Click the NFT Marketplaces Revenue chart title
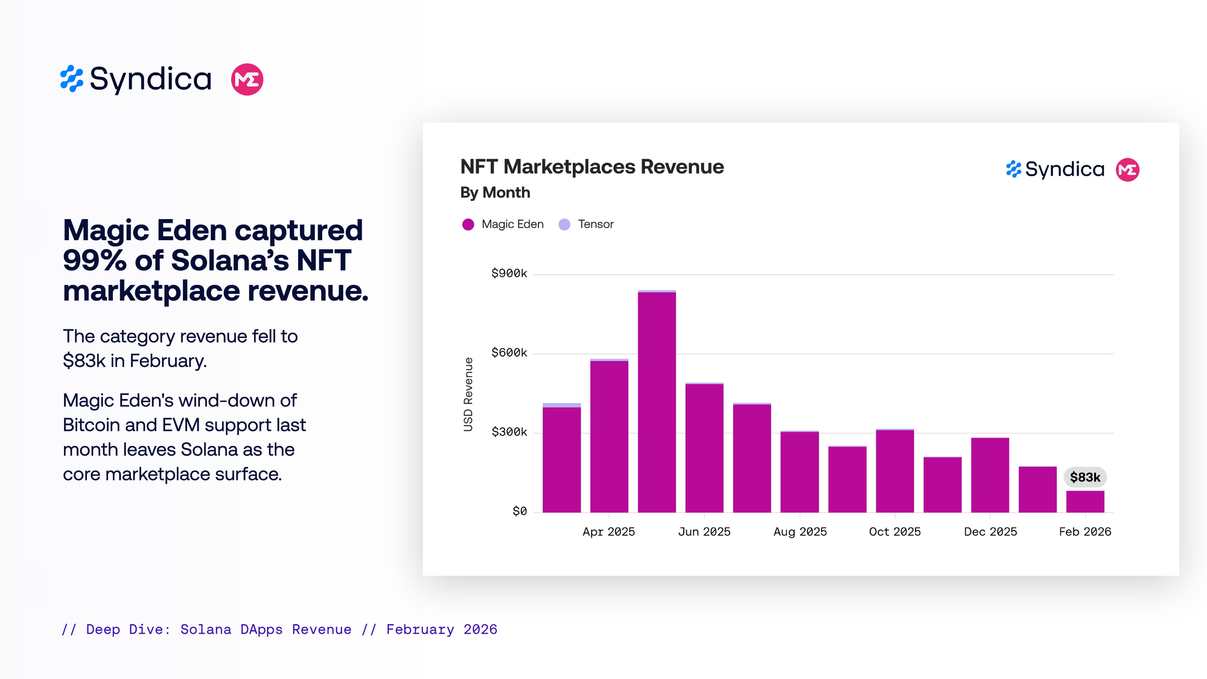 [591, 167]
